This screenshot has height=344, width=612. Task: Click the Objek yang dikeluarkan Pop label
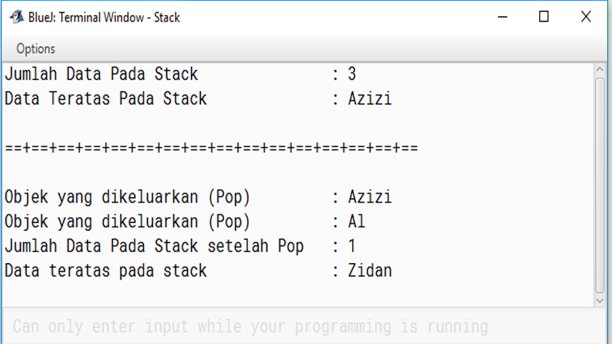(x=127, y=196)
